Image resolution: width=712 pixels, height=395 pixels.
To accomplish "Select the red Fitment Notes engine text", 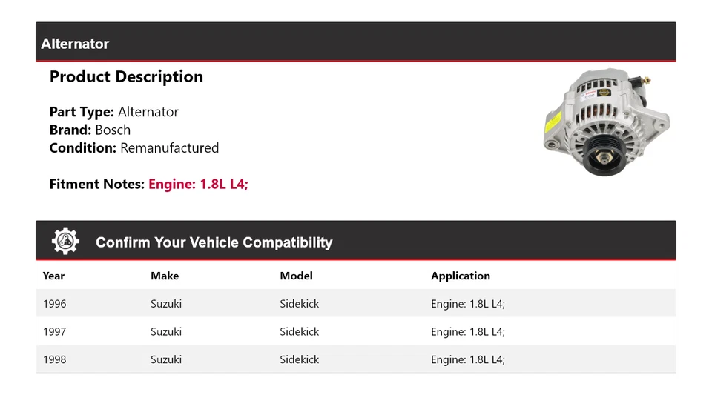I will pos(198,184).
